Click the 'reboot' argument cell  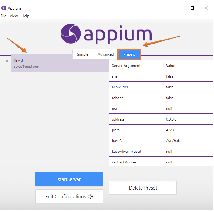point(136,98)
